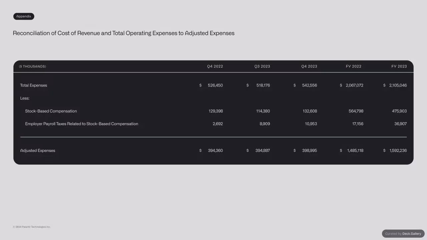
Task: Select Stock-Based Compensation value 475,903
Action: coord(399,111)
